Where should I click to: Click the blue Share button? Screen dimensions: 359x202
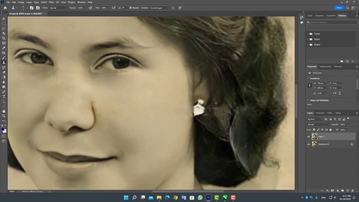point(339,8)
